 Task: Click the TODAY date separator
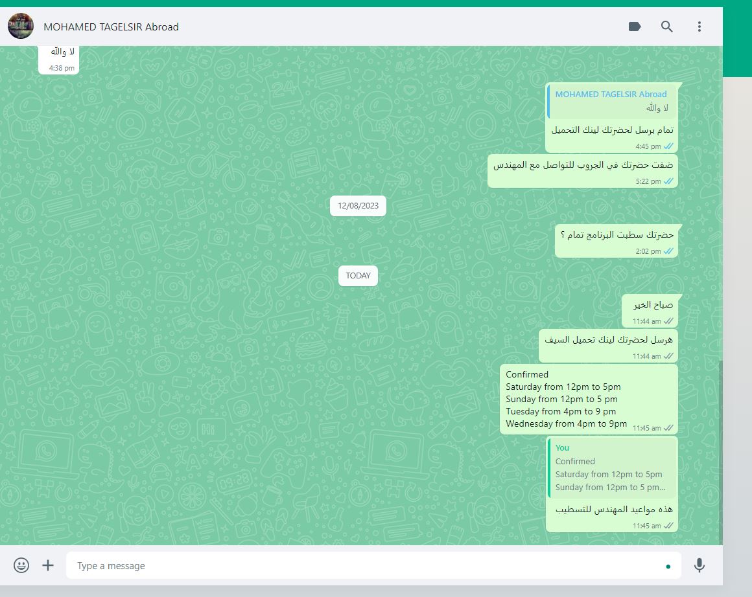(x=358, y=276)
